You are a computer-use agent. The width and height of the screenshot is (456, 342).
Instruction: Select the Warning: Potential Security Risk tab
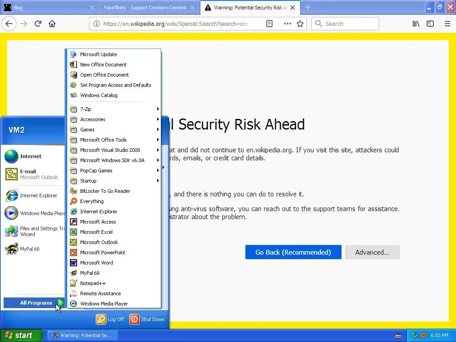(x=250, y=8)
